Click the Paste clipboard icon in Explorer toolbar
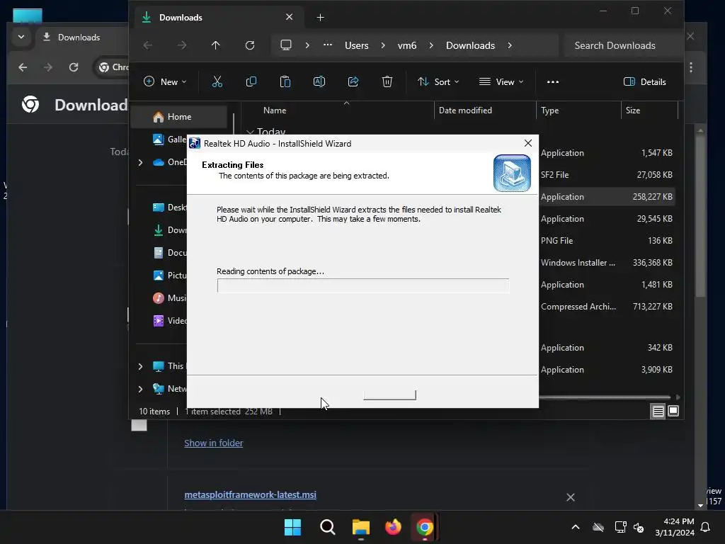Viewport: 725px width, 544px height. pyautogui.click(x=285, y=82)
